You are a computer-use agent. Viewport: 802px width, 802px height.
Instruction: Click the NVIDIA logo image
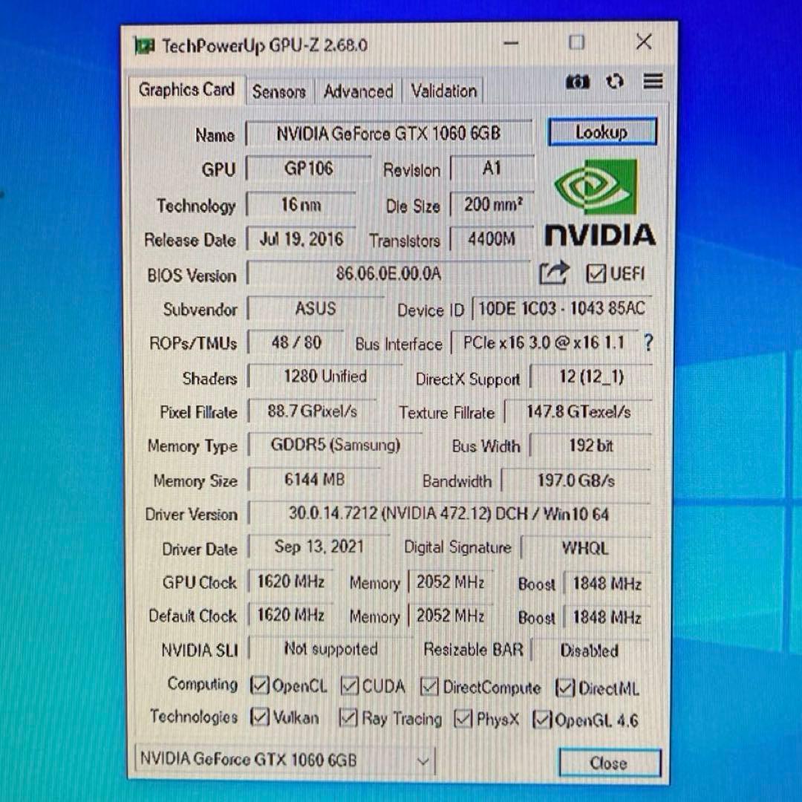coord(600,202)
